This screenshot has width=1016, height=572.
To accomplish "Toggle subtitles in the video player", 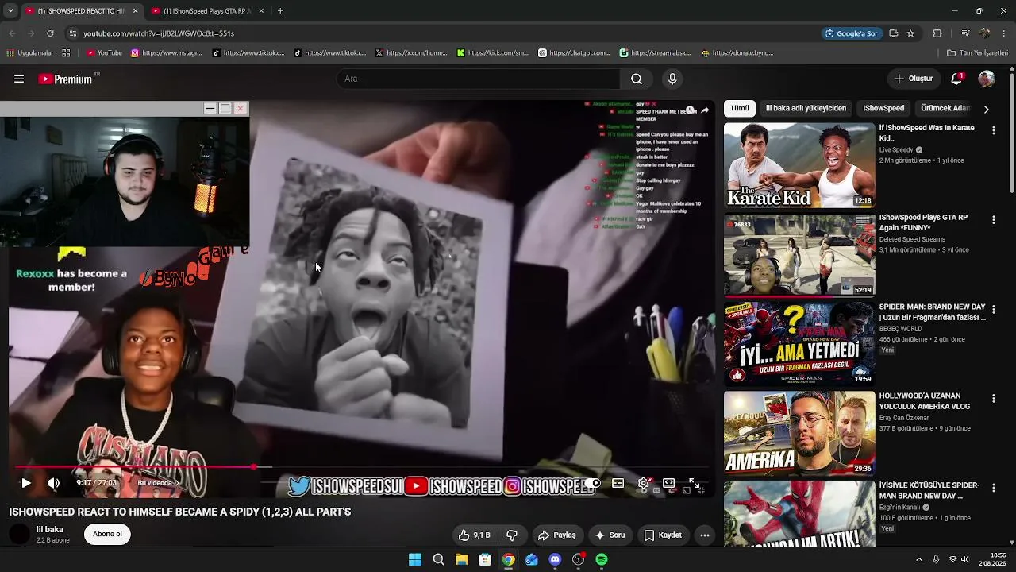I will (x=618, y=482).
